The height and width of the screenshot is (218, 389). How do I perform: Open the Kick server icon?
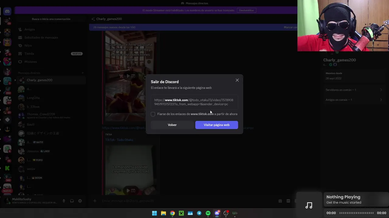coord(7,168)
